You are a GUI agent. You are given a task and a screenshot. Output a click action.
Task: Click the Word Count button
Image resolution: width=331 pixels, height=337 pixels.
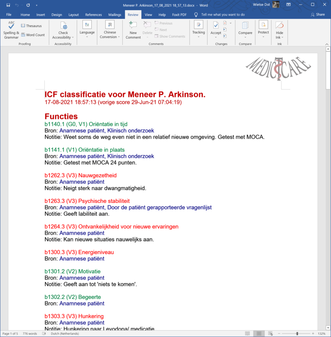tap(33, 35)
